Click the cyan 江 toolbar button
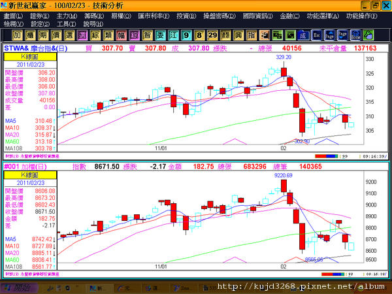The width and height of the screenshot is (392, 294). point(173,35)
